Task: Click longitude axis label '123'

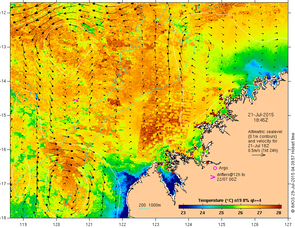Action: [x=156, y=224]
